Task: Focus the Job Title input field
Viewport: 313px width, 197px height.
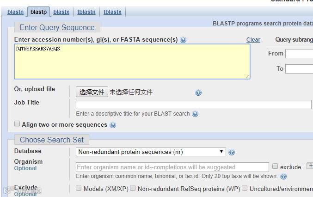Action: [193, 105]
